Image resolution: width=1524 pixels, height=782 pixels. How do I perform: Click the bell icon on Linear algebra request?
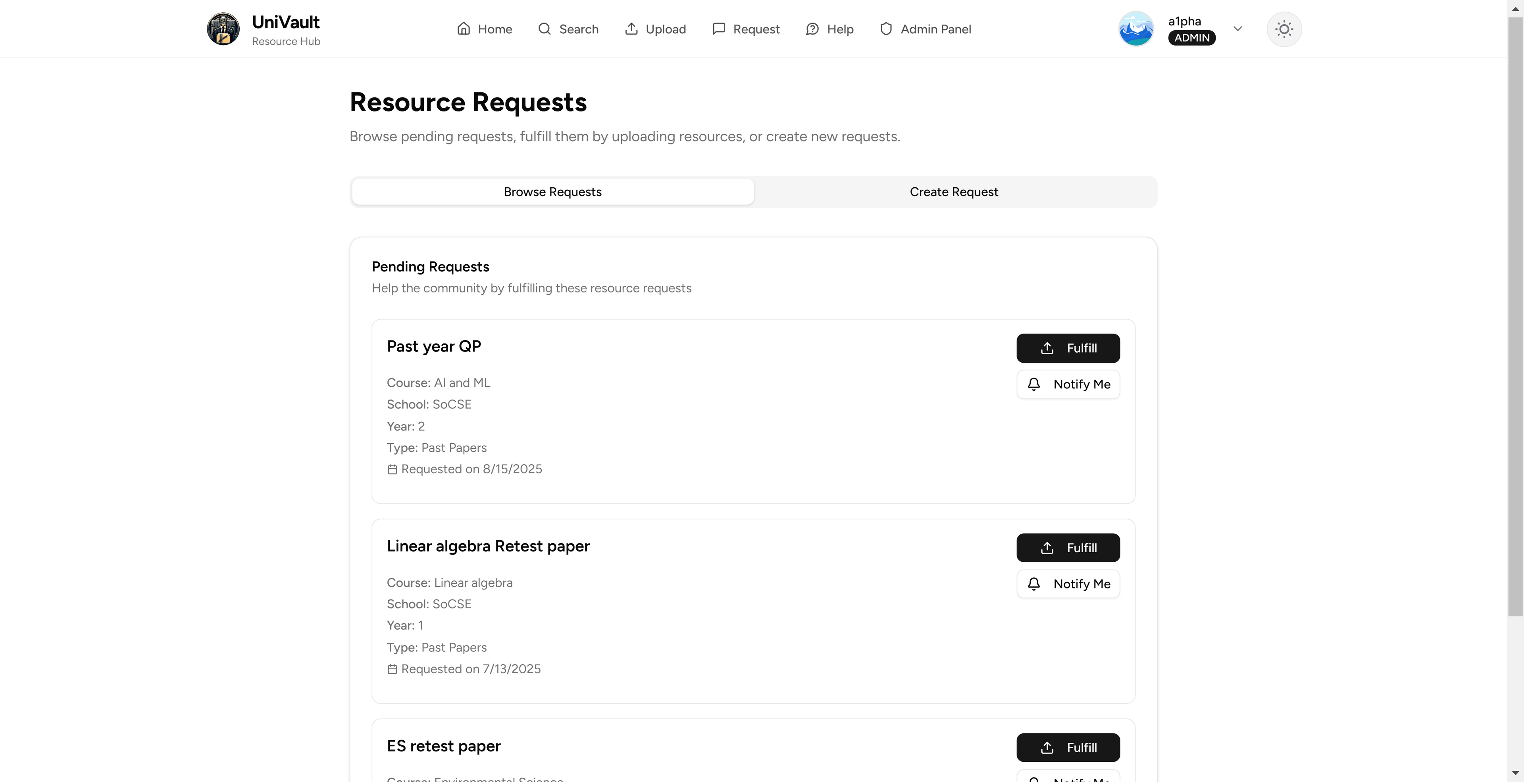(x=1034, y=584)
